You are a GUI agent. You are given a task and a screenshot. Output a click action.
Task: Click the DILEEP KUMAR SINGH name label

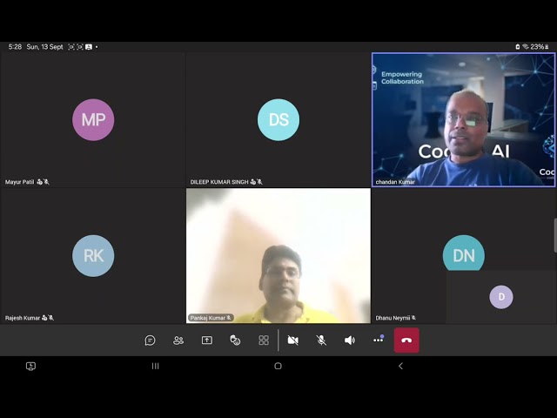click(219, 182)
